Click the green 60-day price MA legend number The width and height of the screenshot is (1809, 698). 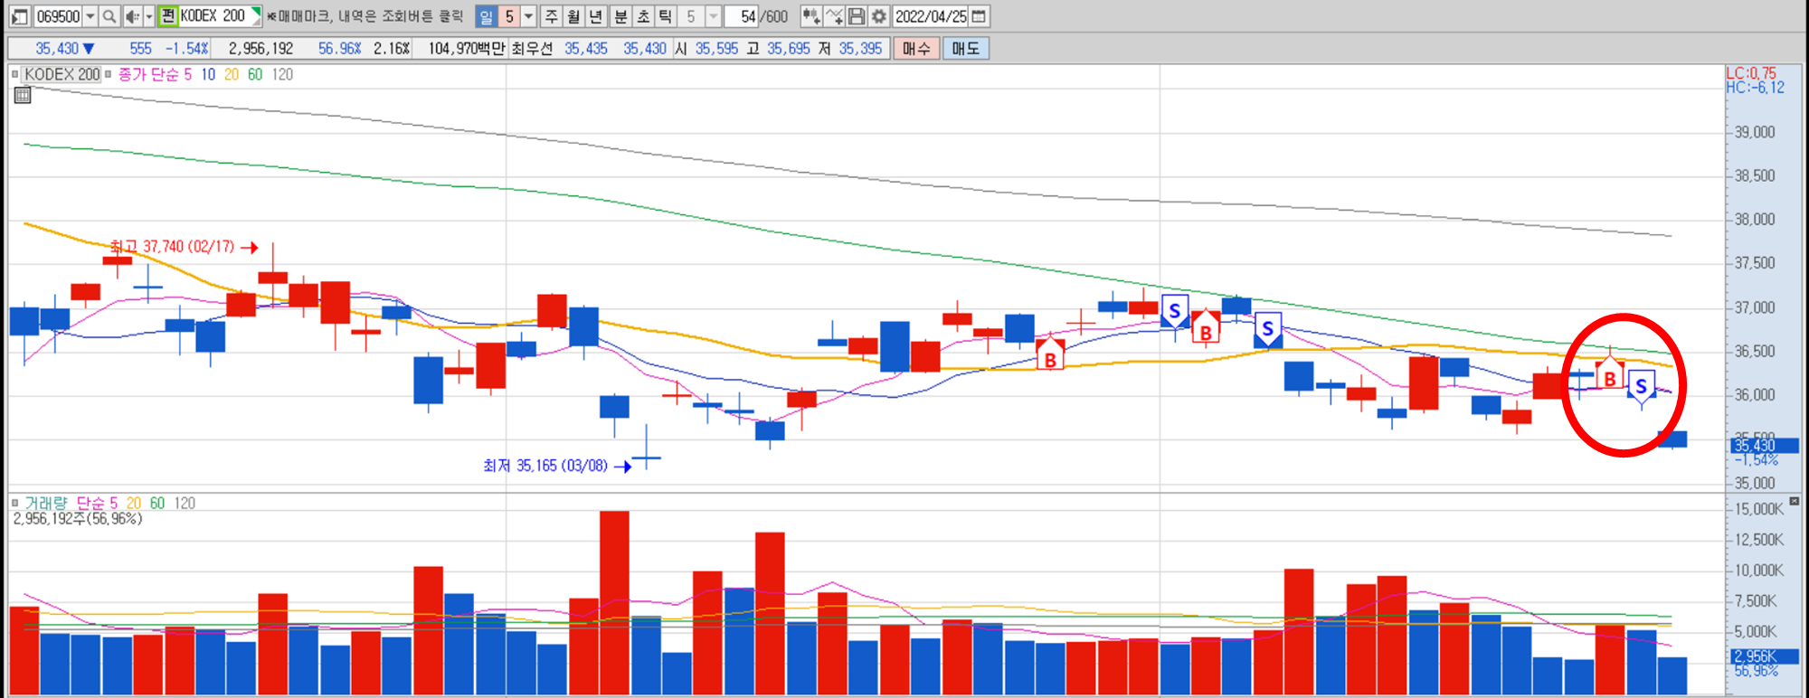pos(255,74)
